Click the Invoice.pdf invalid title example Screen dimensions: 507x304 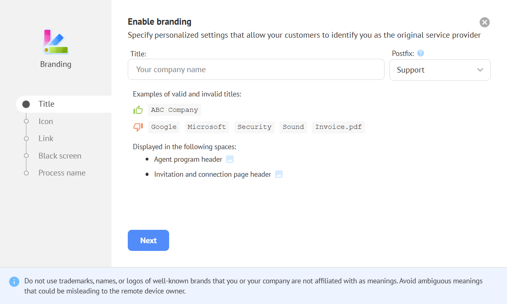(x=338, y=127)
